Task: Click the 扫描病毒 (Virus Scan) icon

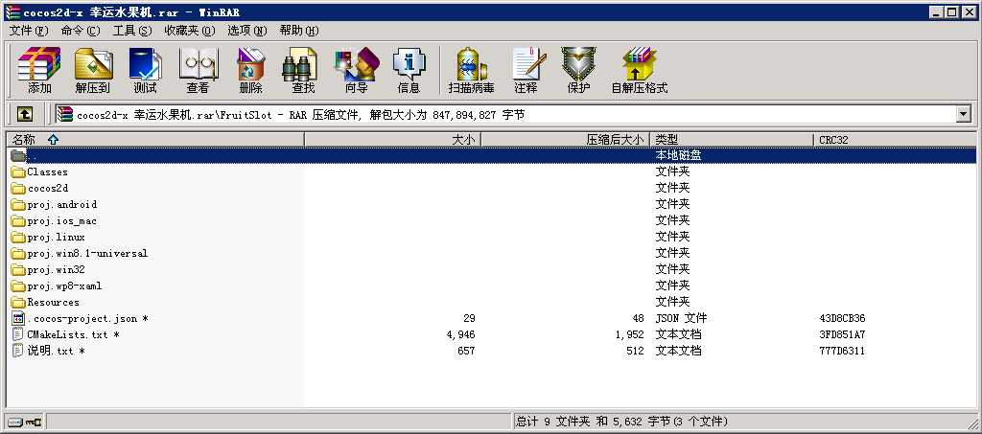Action: pos(471,64)
